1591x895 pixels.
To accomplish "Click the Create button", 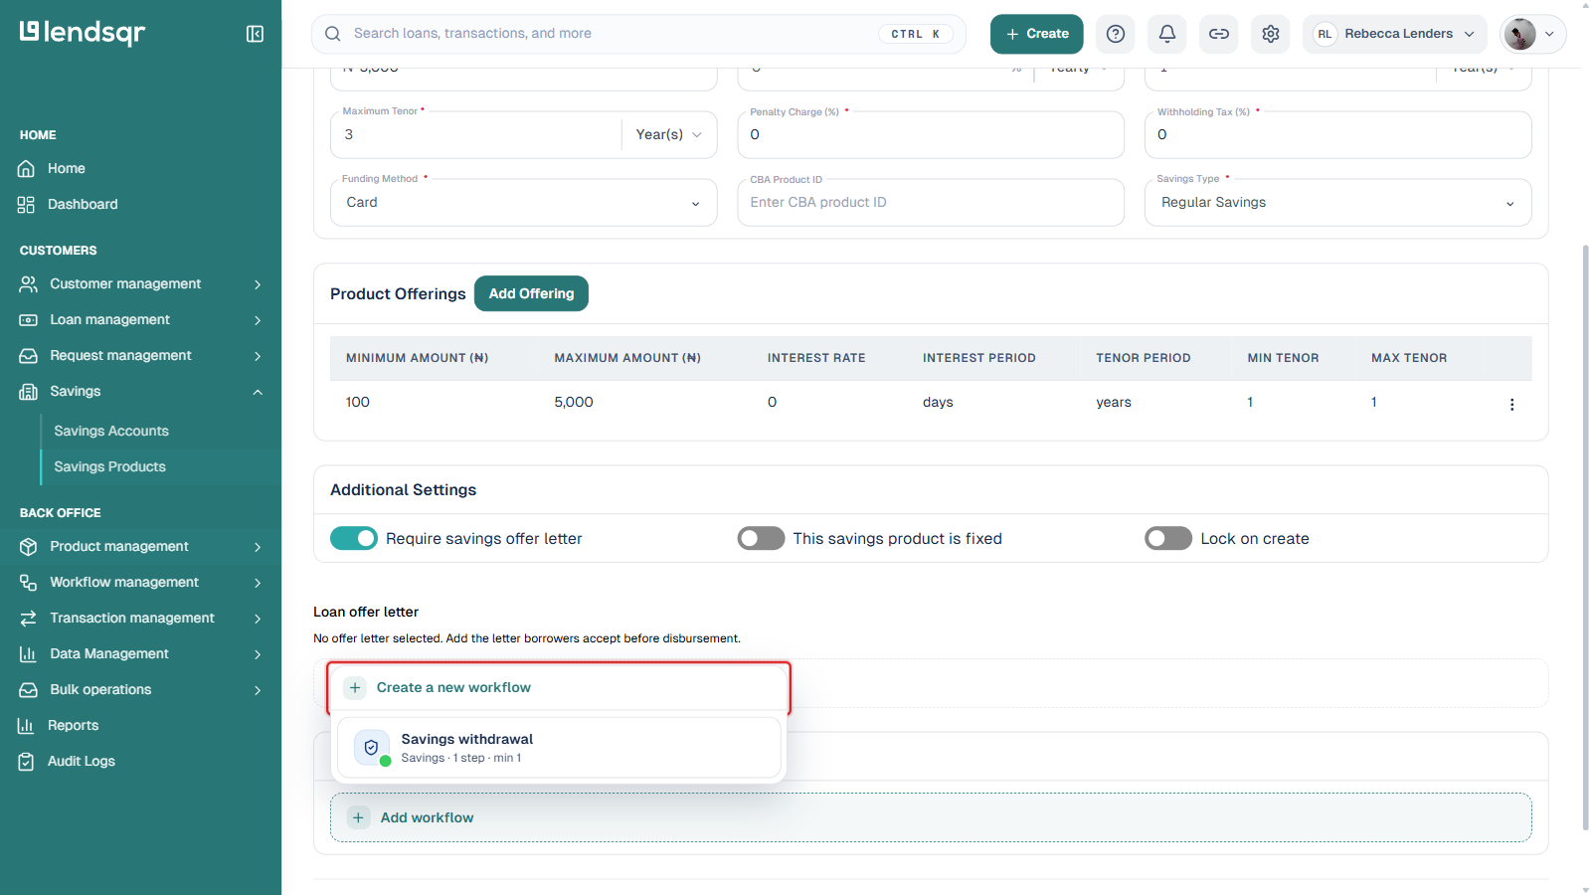I will 1036,34.
